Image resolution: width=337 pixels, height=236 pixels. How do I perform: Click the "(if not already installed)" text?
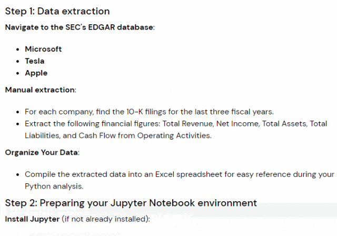click(x=105, y=219)
